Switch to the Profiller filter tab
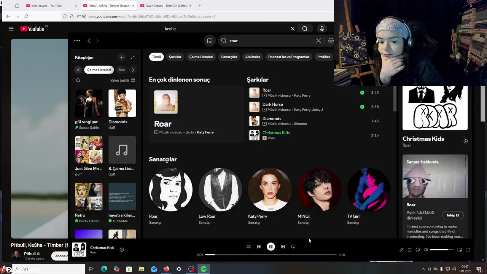 tap(324, 57)
